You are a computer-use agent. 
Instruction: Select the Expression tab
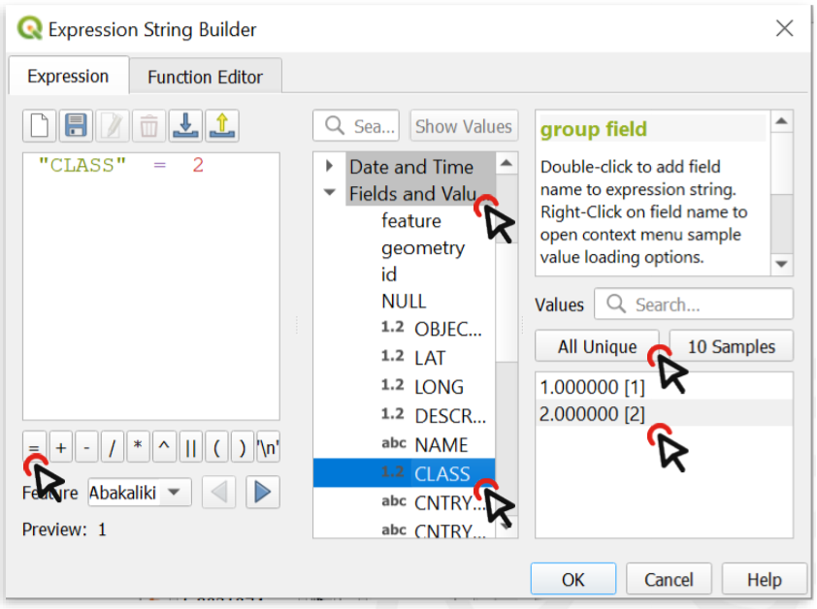click(68, 77)
